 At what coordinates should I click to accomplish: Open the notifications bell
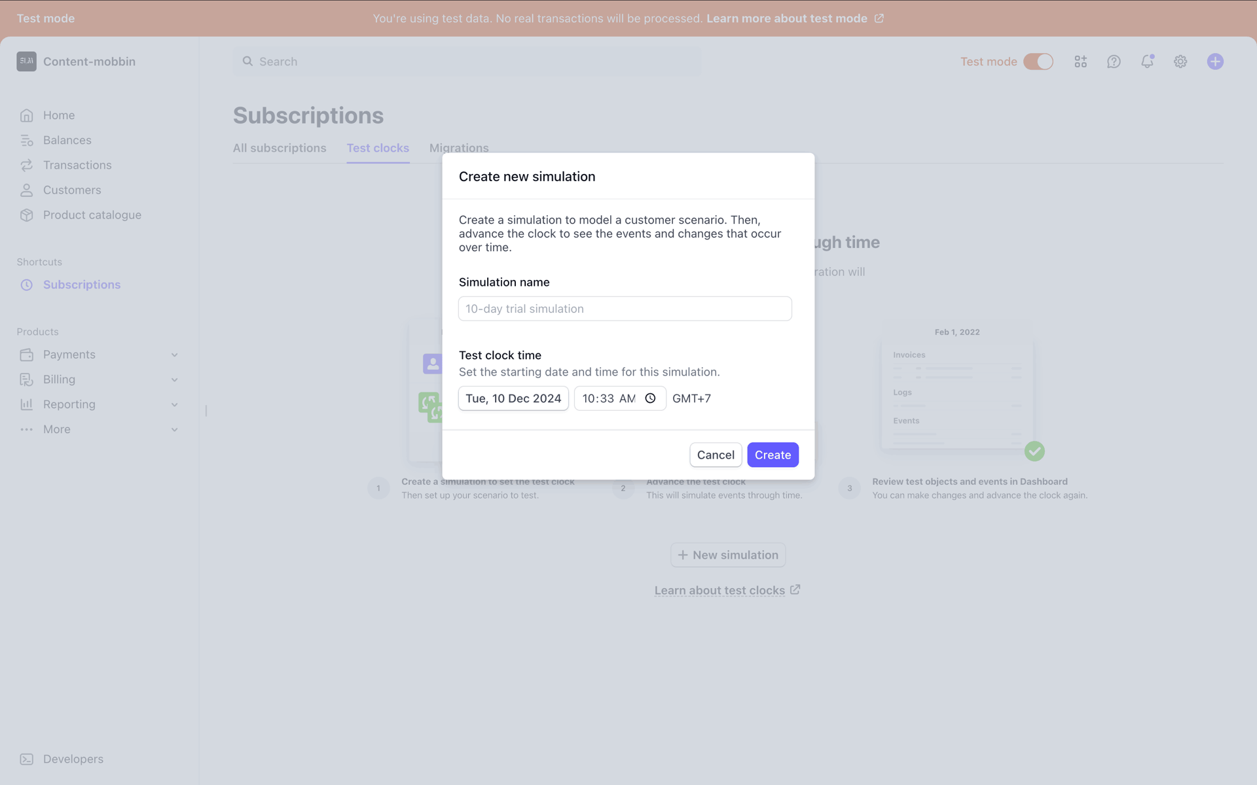pyautogui.click(x=1147, y=61)
